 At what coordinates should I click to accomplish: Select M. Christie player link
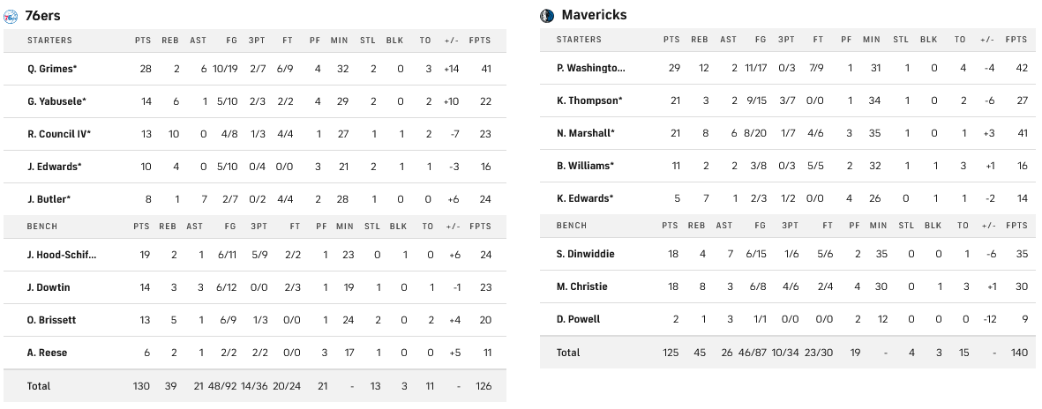[x=582, y=286]
